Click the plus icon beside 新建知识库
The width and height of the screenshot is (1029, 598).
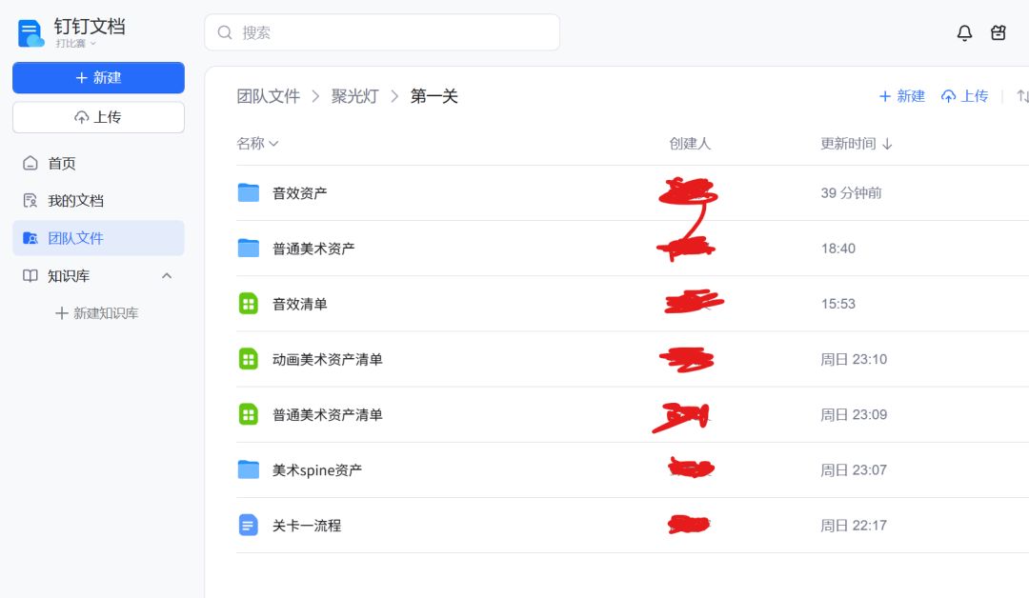62,313
